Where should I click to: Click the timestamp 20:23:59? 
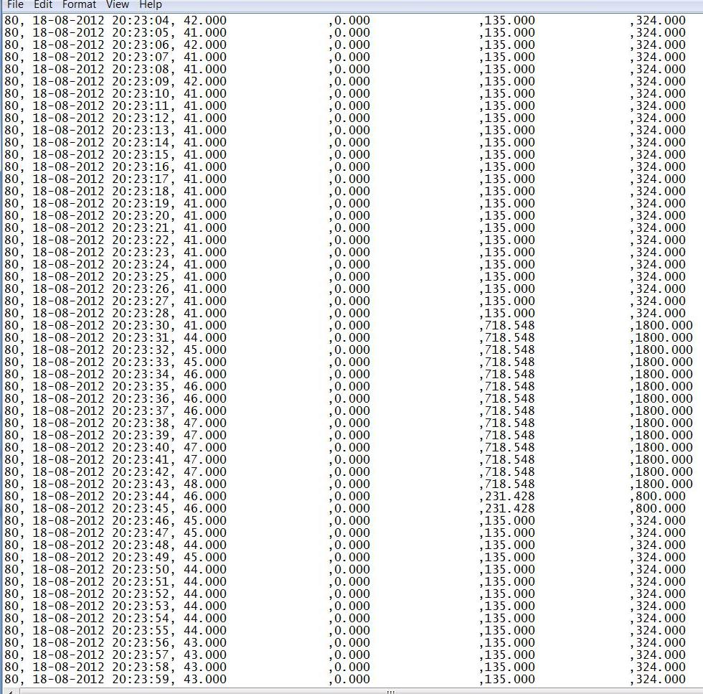141,679
